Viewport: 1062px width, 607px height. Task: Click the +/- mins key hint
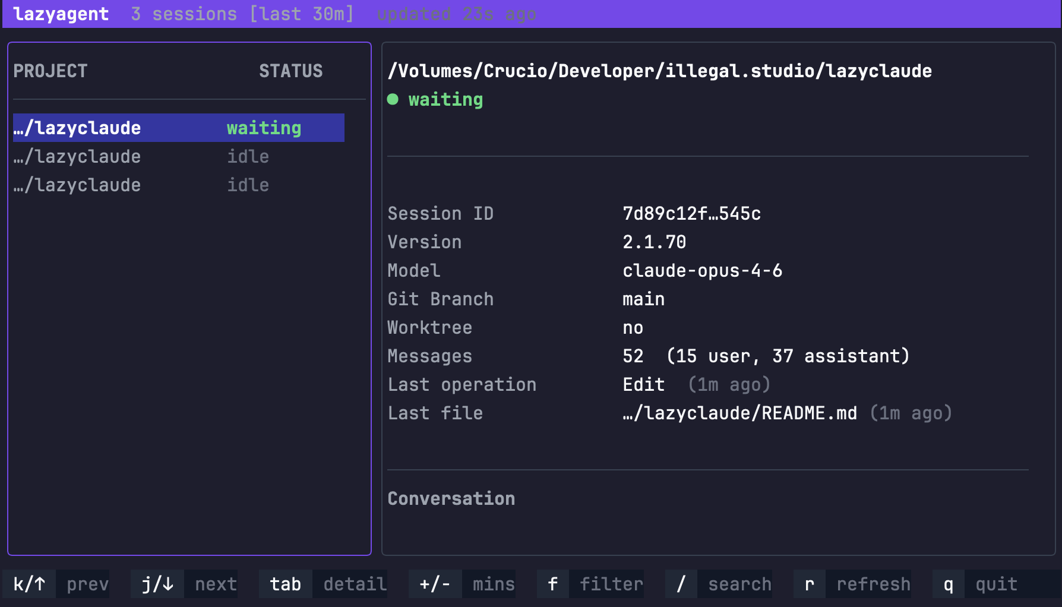coord(435,584)
